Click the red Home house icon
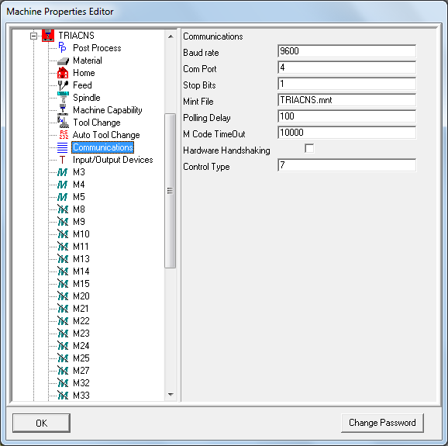This screenshot has height=446, width=448. 63,73
